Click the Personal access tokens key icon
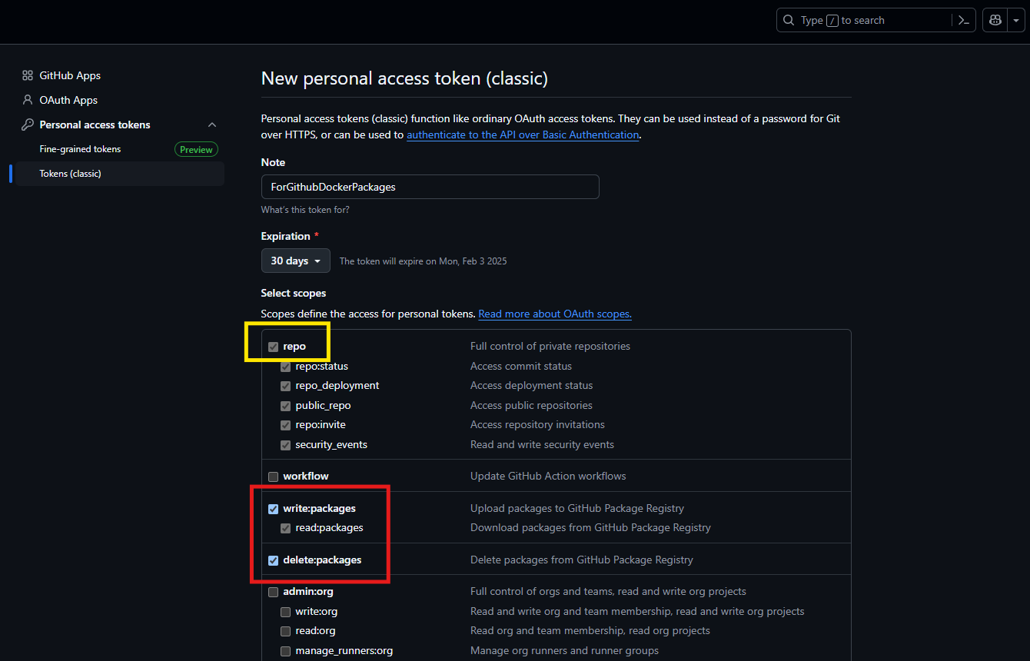The image size is (1030, 661). point(28,125)
